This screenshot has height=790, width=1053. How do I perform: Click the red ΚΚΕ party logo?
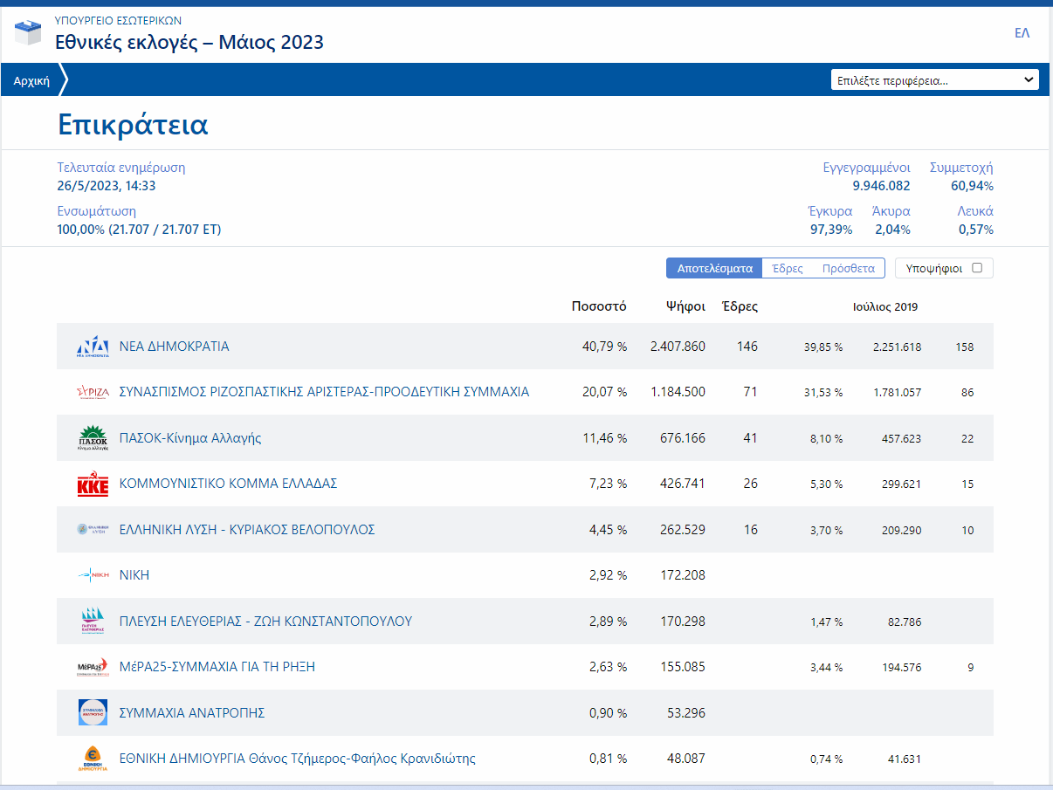click(93, 484)
